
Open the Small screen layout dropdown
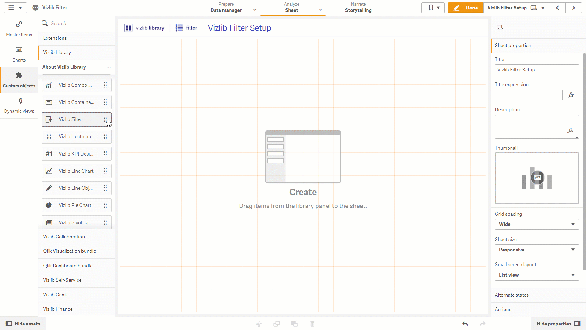point(537,275)
